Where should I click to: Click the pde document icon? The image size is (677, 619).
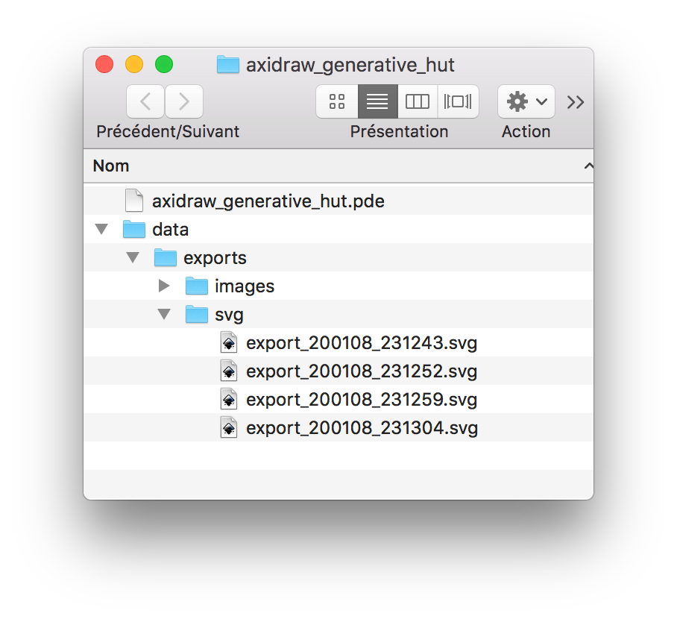pos(134,201)
